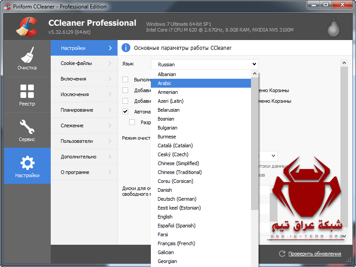Viewport: 356px width, 267px height.
Task: Toggle the indented Разр... checkbox
Action: tap(132, 122)
